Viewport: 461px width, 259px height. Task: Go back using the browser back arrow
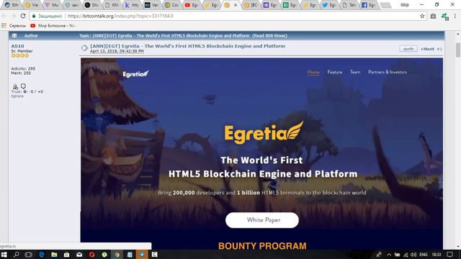[x=4, y=16]
